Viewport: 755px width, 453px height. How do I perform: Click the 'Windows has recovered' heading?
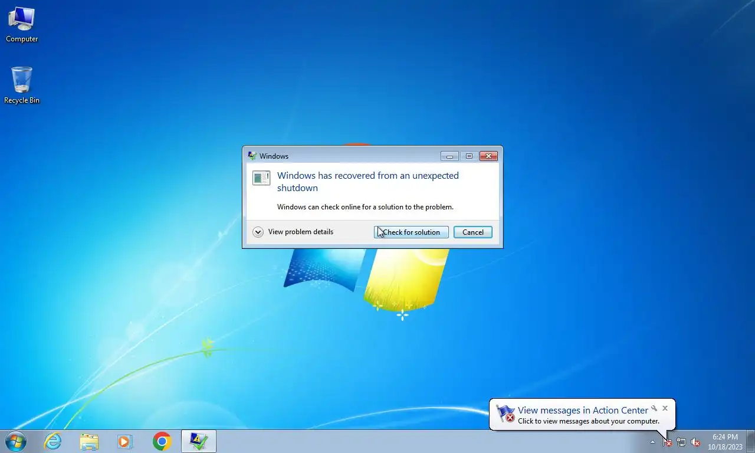[x=368, y=182]
